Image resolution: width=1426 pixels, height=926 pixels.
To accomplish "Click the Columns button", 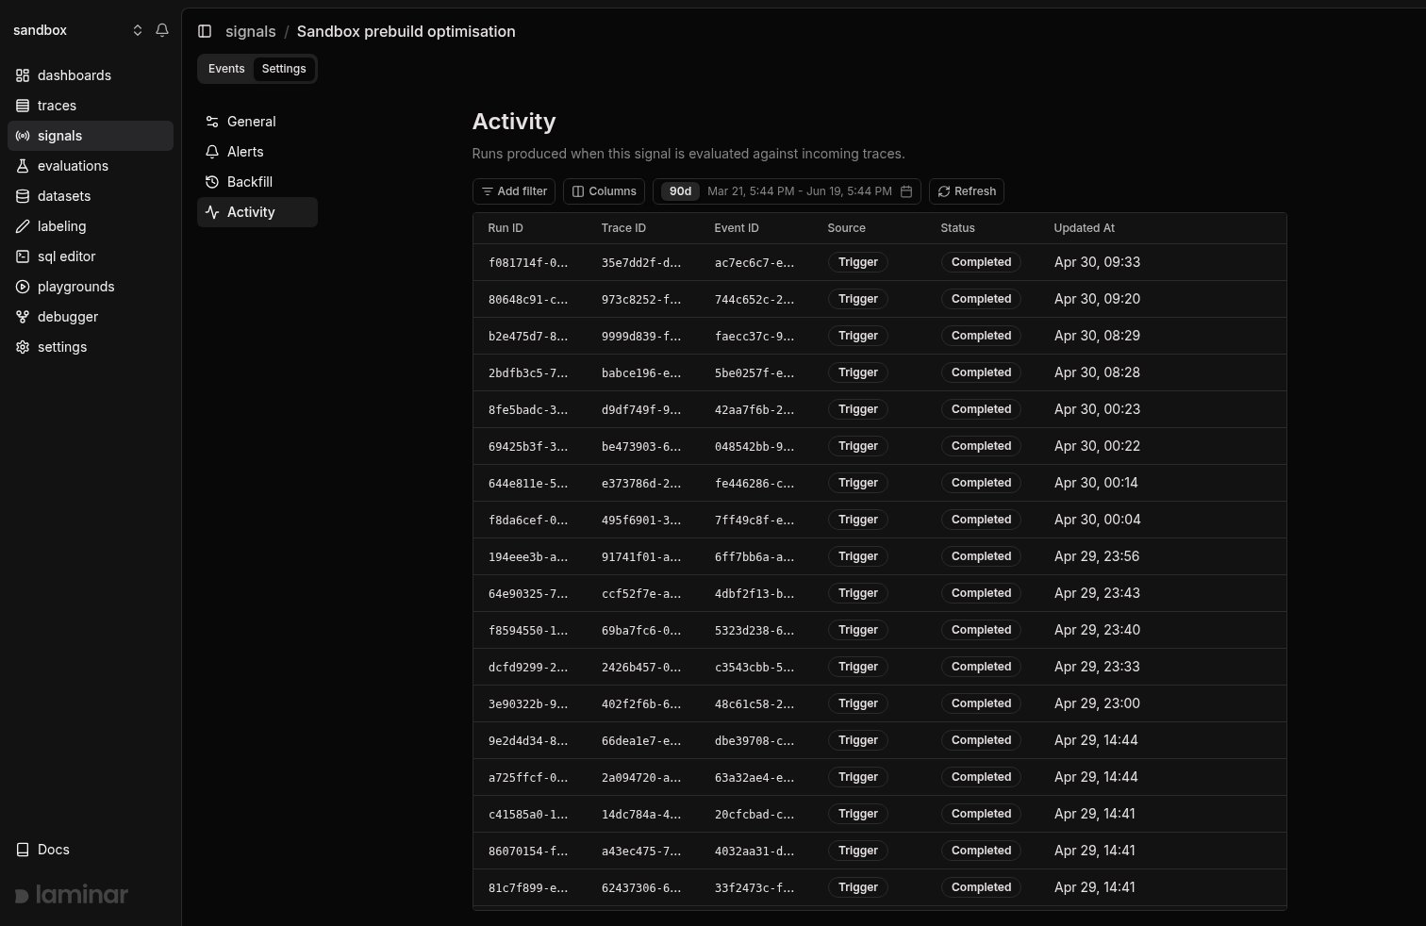I will [604, 191].
